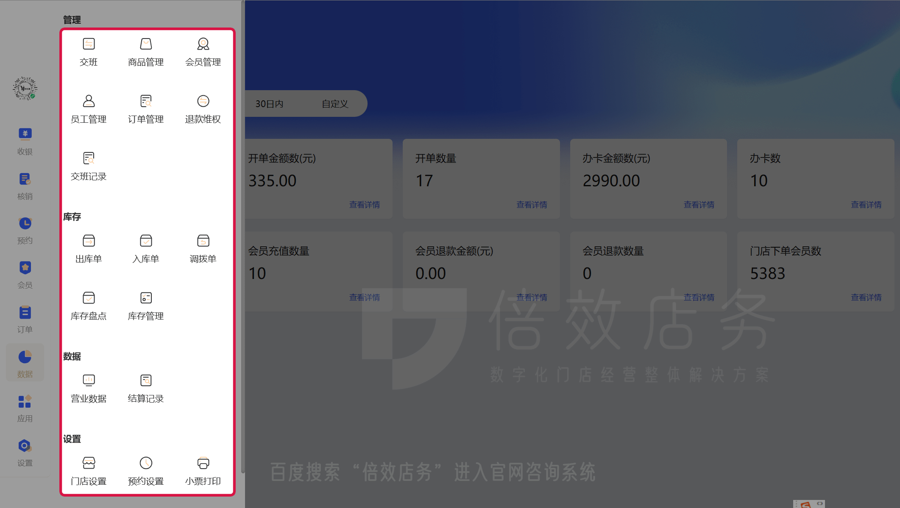
Task: Click the menu panel vertical scrollbar
Action: click(243, 237)
